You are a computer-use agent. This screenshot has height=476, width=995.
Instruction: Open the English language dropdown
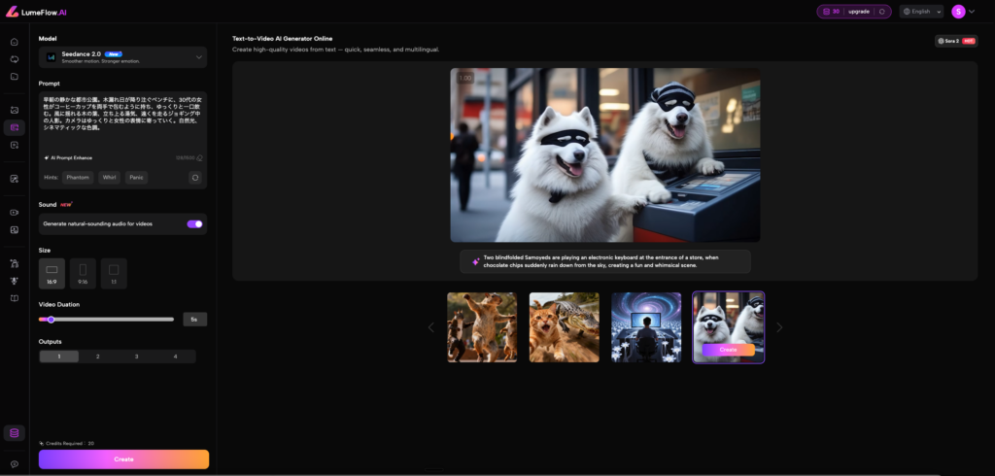point(921,12)
